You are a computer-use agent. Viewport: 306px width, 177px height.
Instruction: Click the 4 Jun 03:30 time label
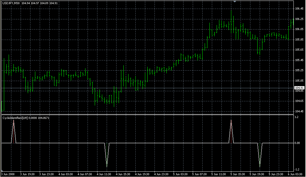point(65,174)
